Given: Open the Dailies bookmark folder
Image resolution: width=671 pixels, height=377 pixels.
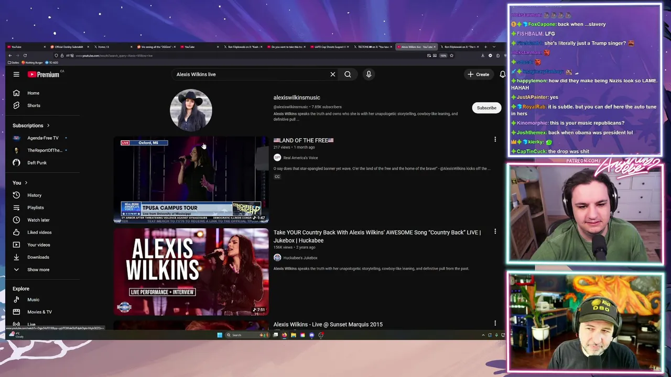Looking at the screenshot, I should click(x=14, y=62).
